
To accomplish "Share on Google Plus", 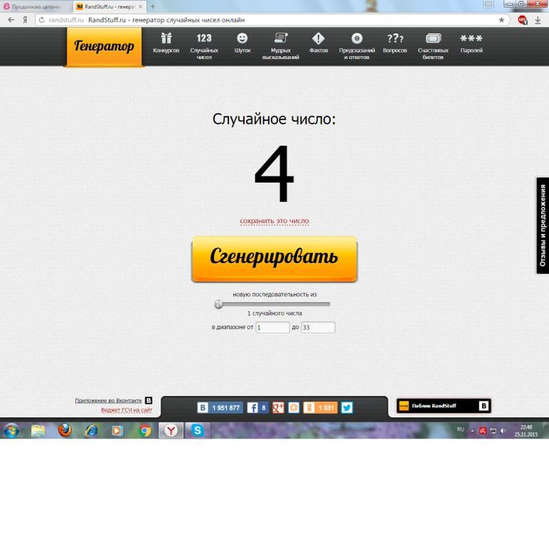I will [x=277, y=408].
